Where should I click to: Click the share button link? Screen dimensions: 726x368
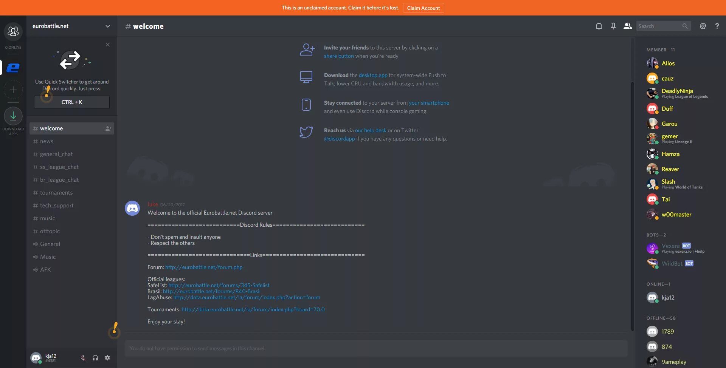[339, 56]
